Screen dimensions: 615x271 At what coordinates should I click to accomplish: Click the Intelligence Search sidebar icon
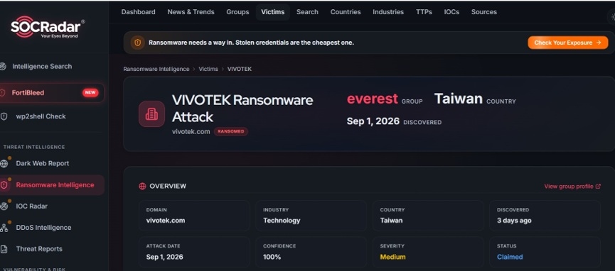(x=3, y=67)
